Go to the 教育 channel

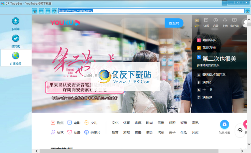coord(115,132)
